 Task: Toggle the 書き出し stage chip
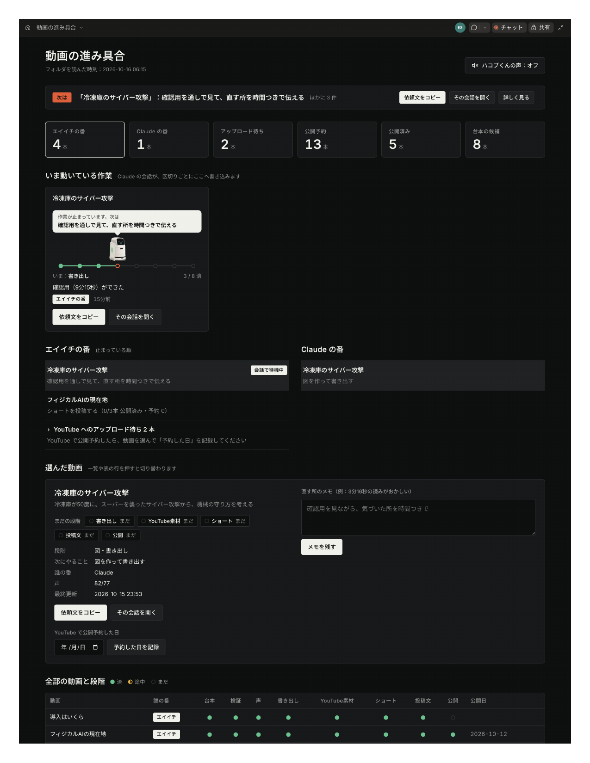point(110,521)
